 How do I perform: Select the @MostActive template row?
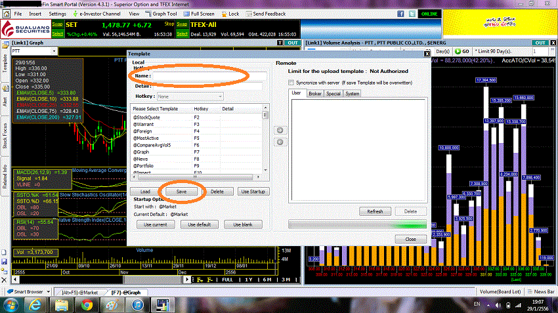(196, 138)
